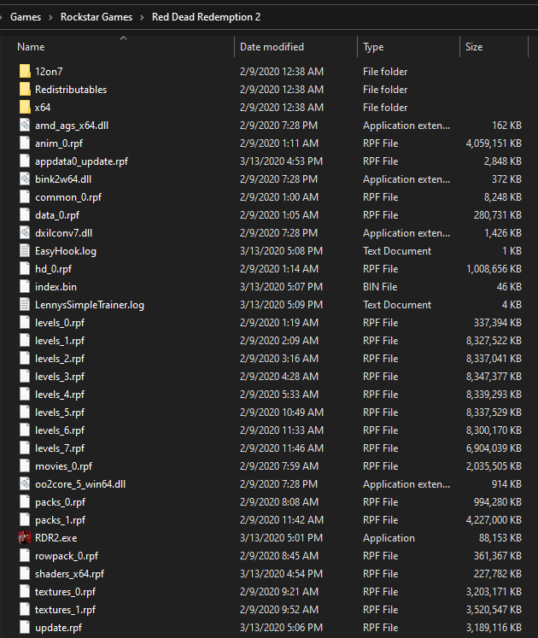
Task: Click date 3/13/2020 5:06 PM of update.rpf
Action: pos(281,627)
